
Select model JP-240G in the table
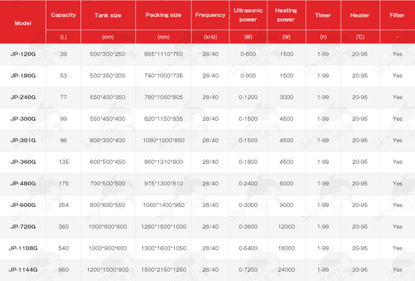pos(23,97)
